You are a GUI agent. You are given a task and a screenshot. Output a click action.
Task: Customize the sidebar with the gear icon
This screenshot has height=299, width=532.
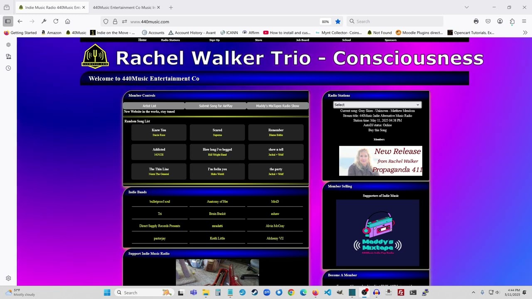8,278
